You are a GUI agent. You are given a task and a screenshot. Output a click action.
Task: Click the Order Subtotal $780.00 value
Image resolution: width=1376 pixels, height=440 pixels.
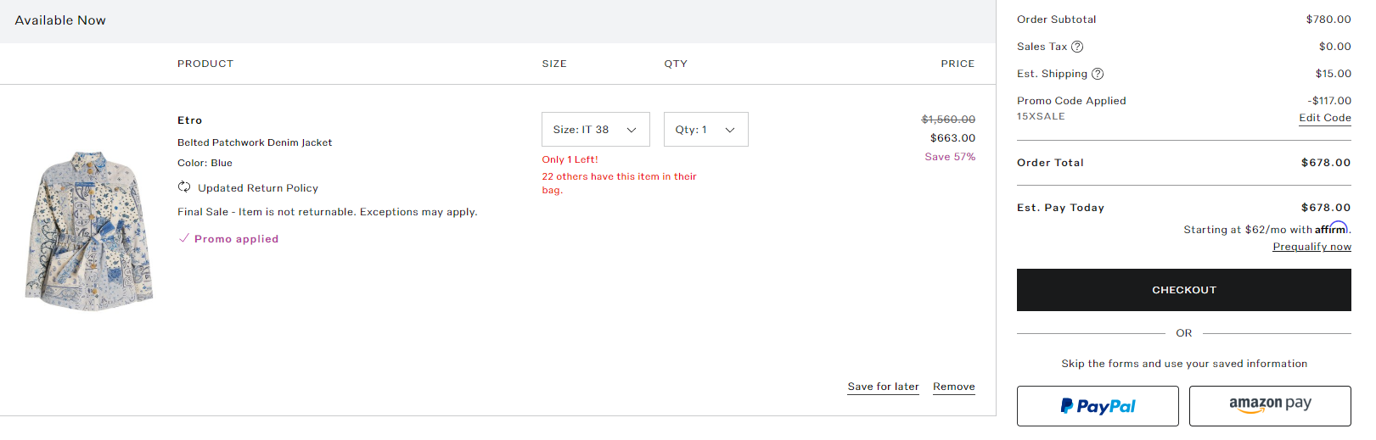[x=1328, y=19]
